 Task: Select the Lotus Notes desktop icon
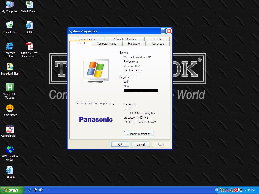pyautogui.click(x=10, y=110)
